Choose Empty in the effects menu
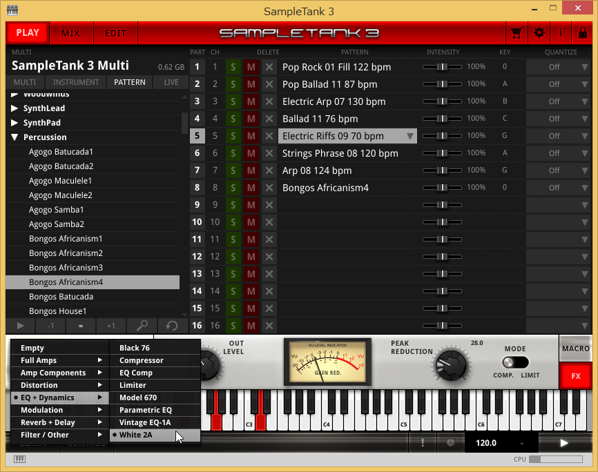Screen dimensions: 598x472 pyautogui.click(x=60, y=348)
